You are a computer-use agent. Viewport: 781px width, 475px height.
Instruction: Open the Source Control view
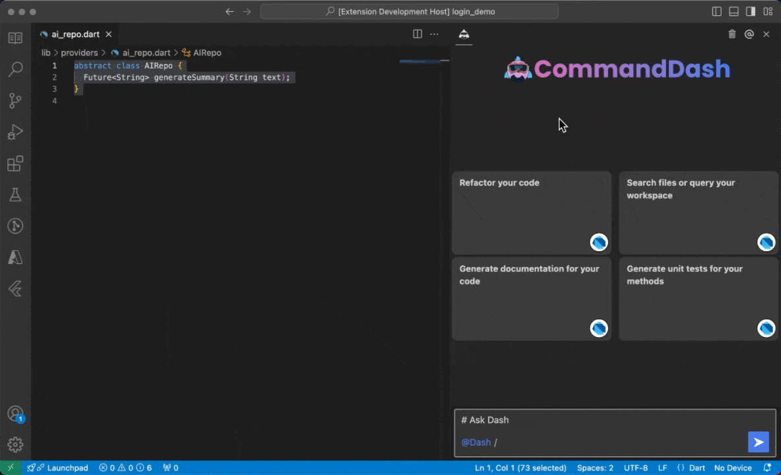point(15,100)
